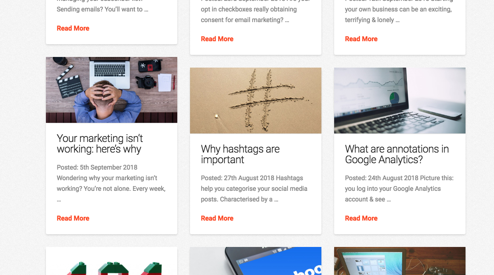Viewport: 494px width, 275px height.
Task: Click Read More under marketing isn't working
Action: coord(73,218)
